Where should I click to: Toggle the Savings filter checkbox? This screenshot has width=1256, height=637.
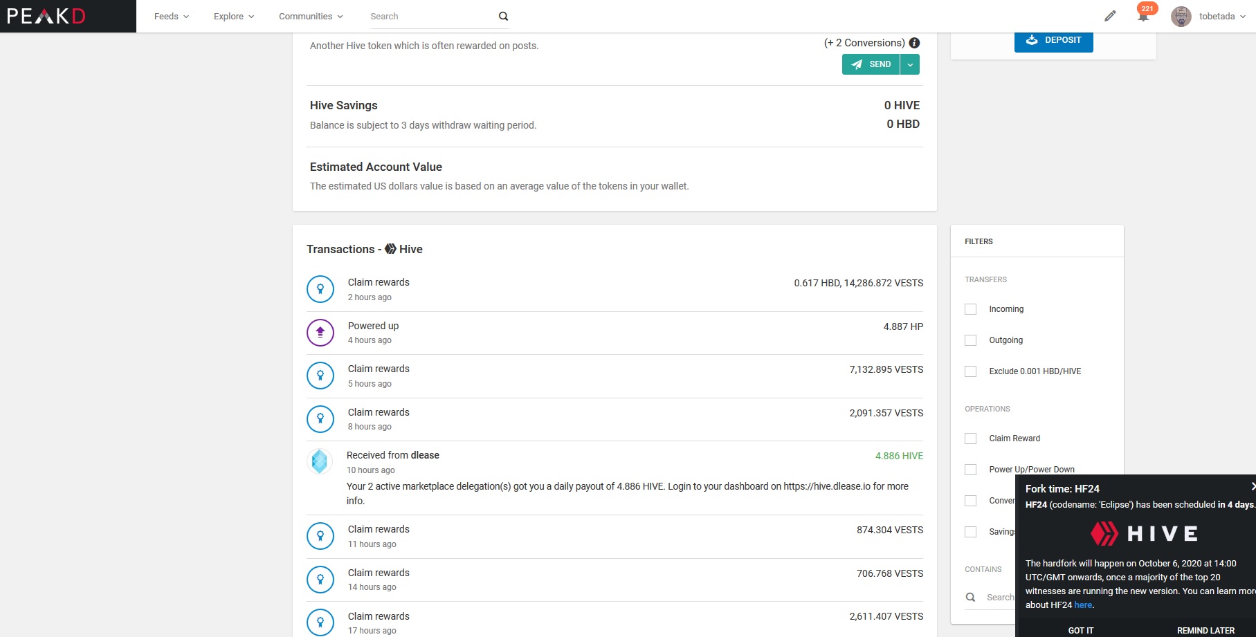971,532
